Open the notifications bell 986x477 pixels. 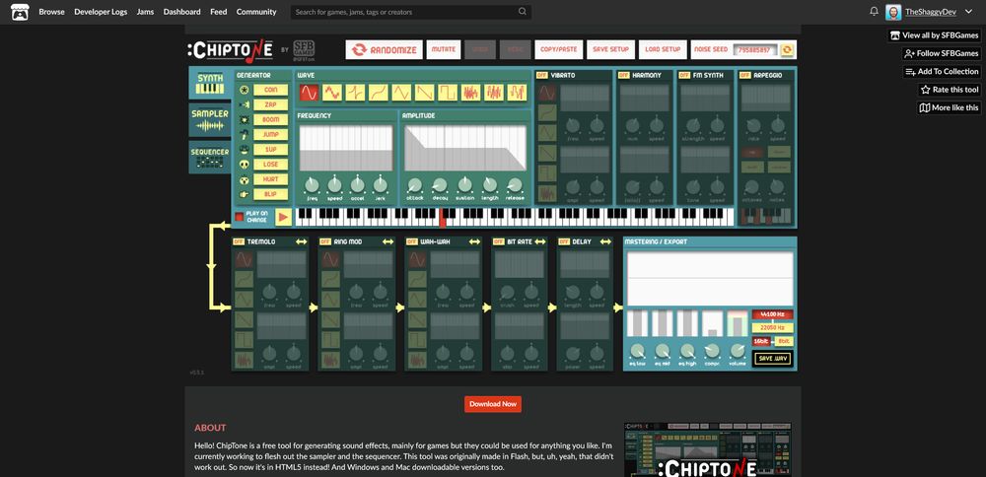tap(874, 12)
